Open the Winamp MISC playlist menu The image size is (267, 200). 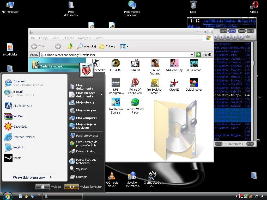219,144
